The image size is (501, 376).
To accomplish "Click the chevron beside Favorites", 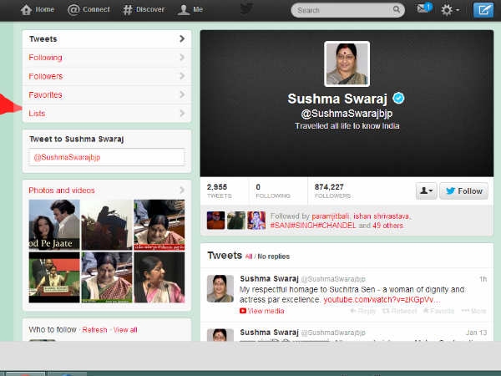I will 182,94.
